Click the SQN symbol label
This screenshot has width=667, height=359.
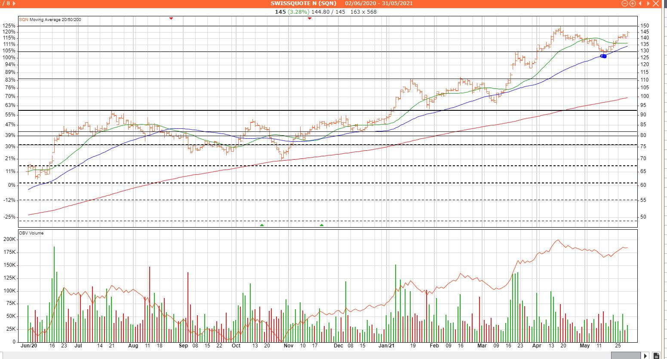pyautogui.click(x=23, y=20)
